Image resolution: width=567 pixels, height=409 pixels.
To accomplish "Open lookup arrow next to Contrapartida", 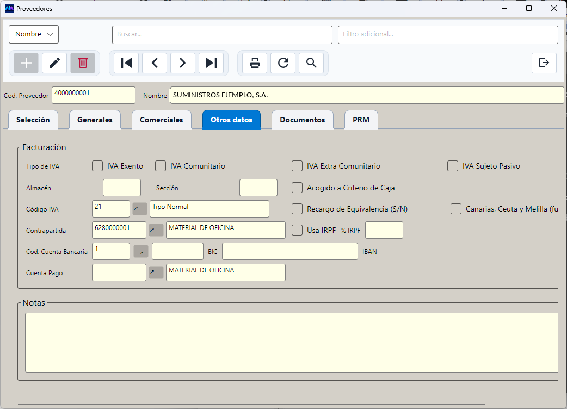I will pyautogui.click(x=156, y=230).
